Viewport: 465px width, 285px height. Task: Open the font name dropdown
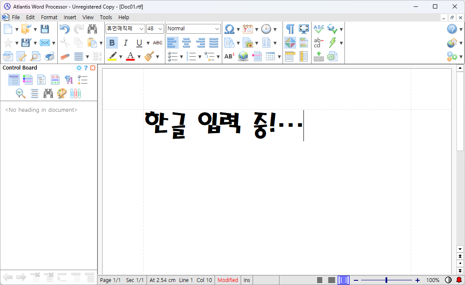coord(141,29)
